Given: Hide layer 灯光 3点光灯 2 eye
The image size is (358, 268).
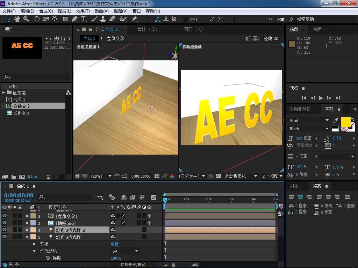Looking at the screenshot, I should point(4,230).
